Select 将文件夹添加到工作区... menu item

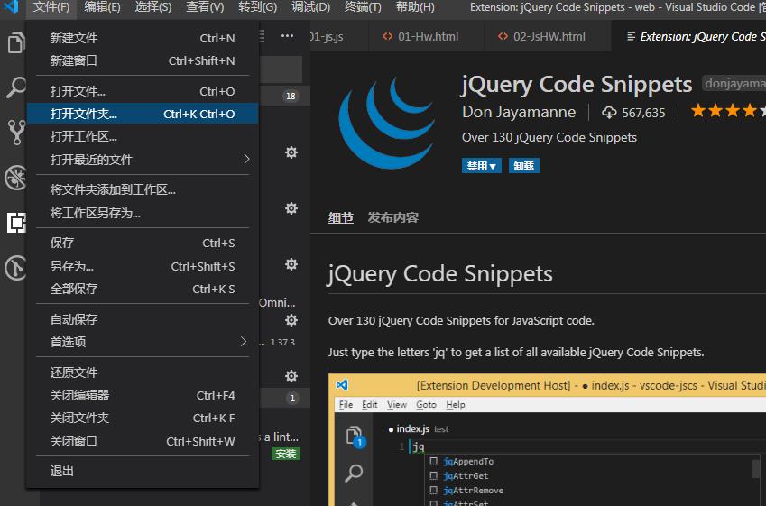coord(143,189)
